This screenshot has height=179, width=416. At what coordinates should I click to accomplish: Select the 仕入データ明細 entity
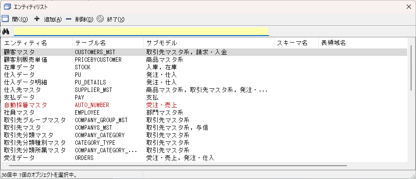click(x=25, y=83)
